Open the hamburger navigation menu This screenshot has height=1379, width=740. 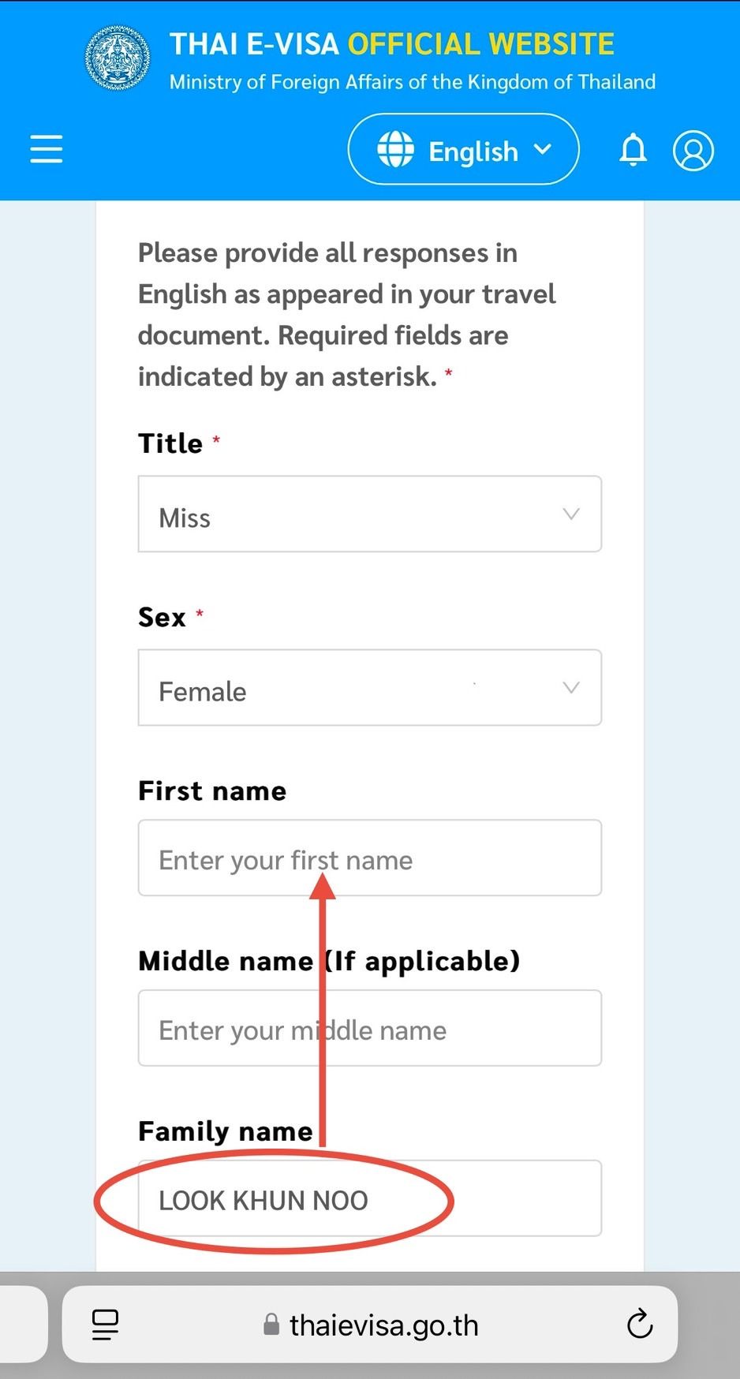click(x=47, y=148)
